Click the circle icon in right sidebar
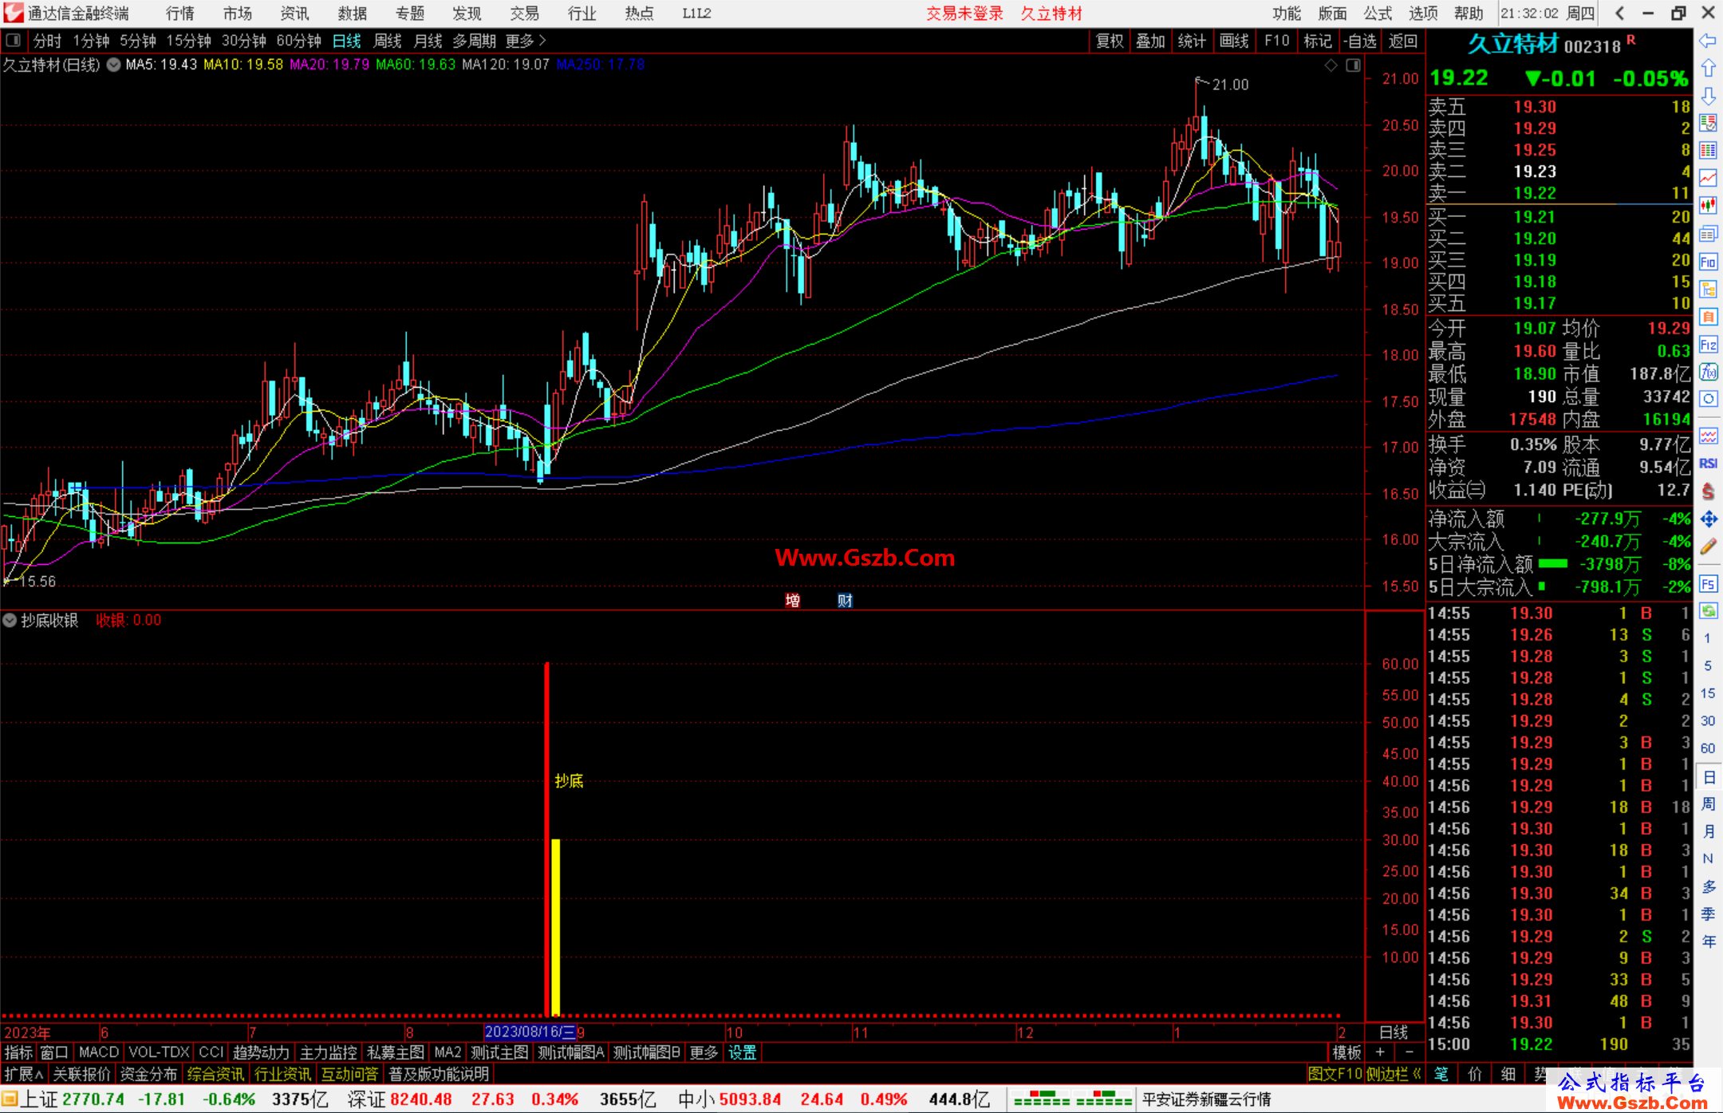1723x1113 pixels. (x=1708, y=399)
